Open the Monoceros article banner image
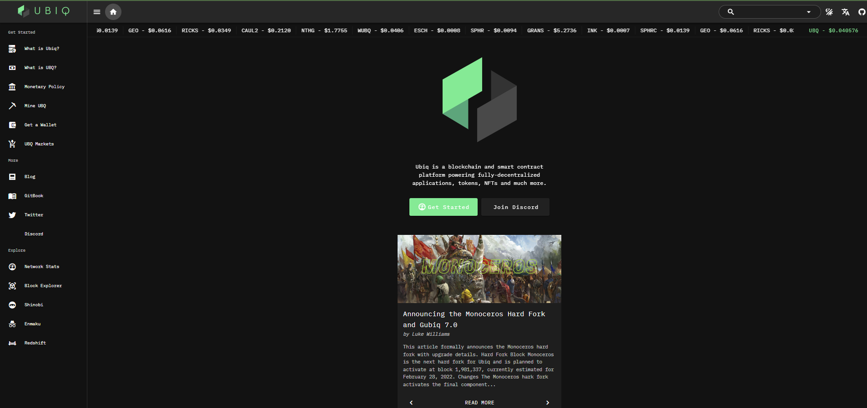867x408 pixels. (x=479, y=269)
